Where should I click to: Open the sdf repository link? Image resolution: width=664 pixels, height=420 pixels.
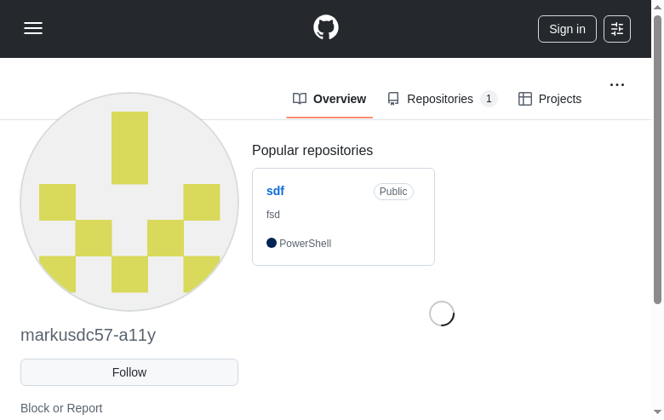[x=275, y=191]
